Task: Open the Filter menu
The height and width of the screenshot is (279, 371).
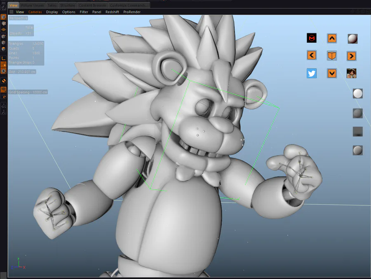Action: pos(84,12)
